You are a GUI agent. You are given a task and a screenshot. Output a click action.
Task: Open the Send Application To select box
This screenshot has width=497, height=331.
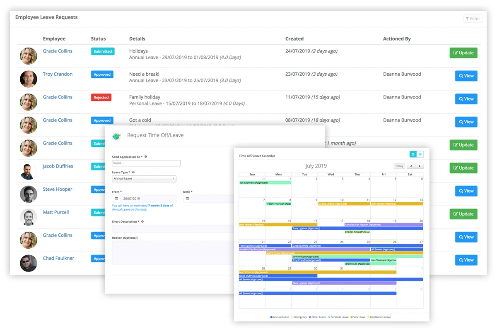point(146,163)
